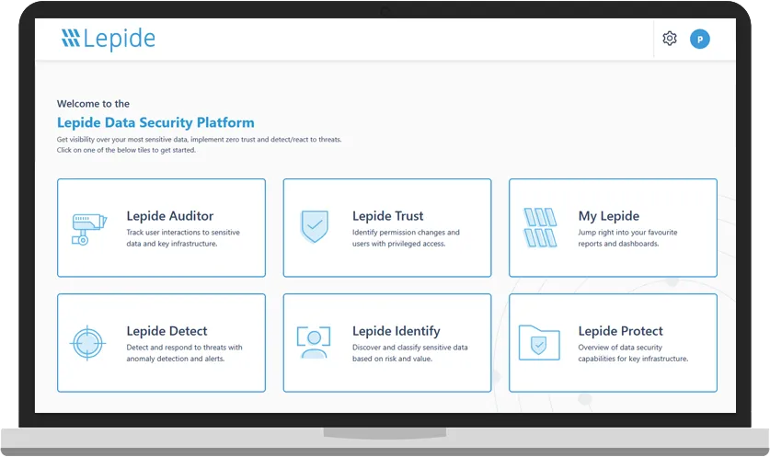Select the Lepide Detect tile heading
The height and width of the screenshot is (457, 770).
point(167,331)
